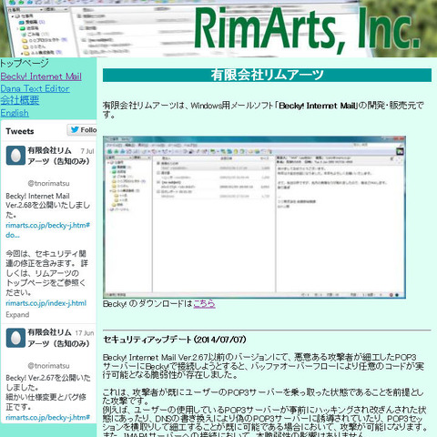Click the RimArts, Inc. banner logo
Image resolution: width=437 pixels, height=437 pixels.
coord(307,30)
